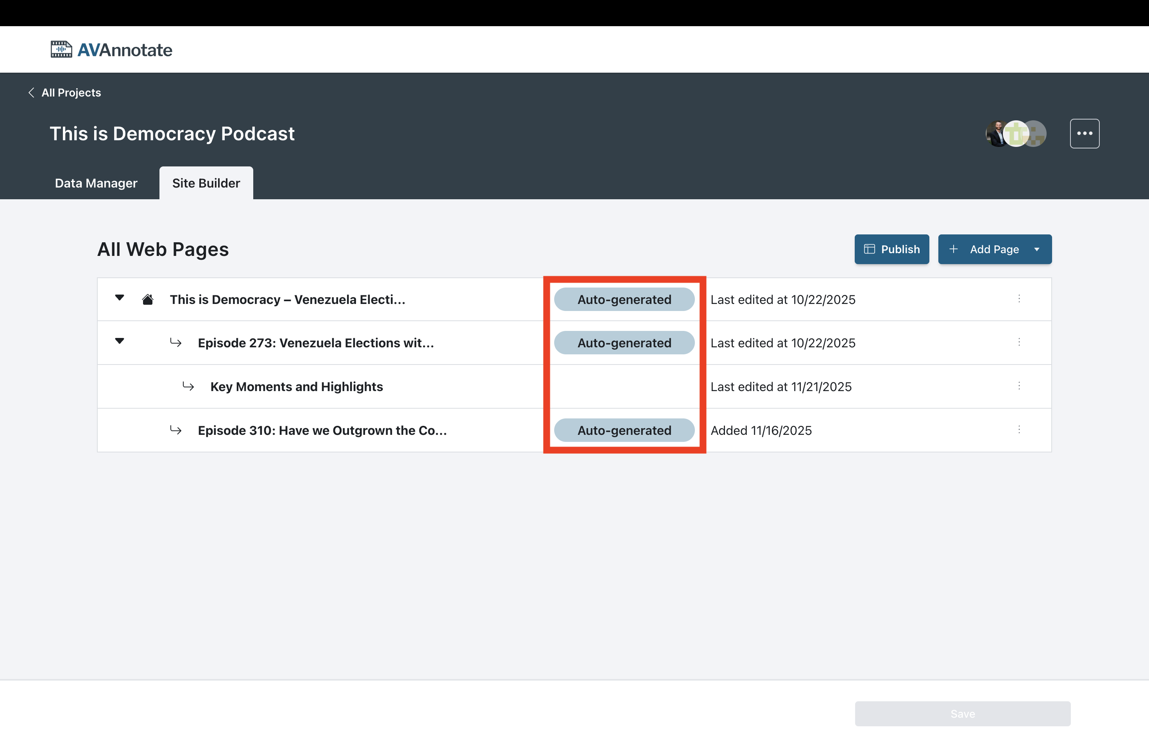Image resolution: width=1149 pixels, height=747 pixels.
Task: Collapse the Episode 273 page tree
Action: coord(120,341)
